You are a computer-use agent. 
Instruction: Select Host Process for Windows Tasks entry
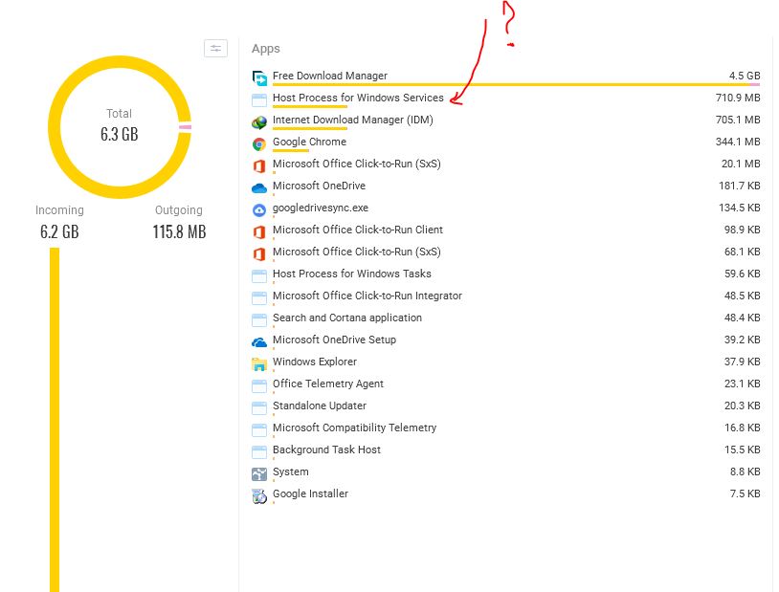point(352,274)
